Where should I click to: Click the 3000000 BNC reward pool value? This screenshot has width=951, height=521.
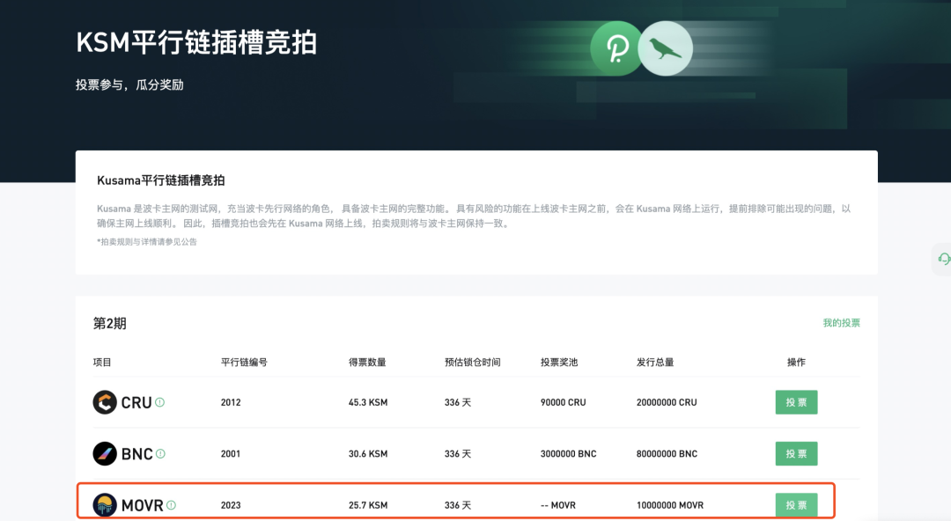coord(568,454)
